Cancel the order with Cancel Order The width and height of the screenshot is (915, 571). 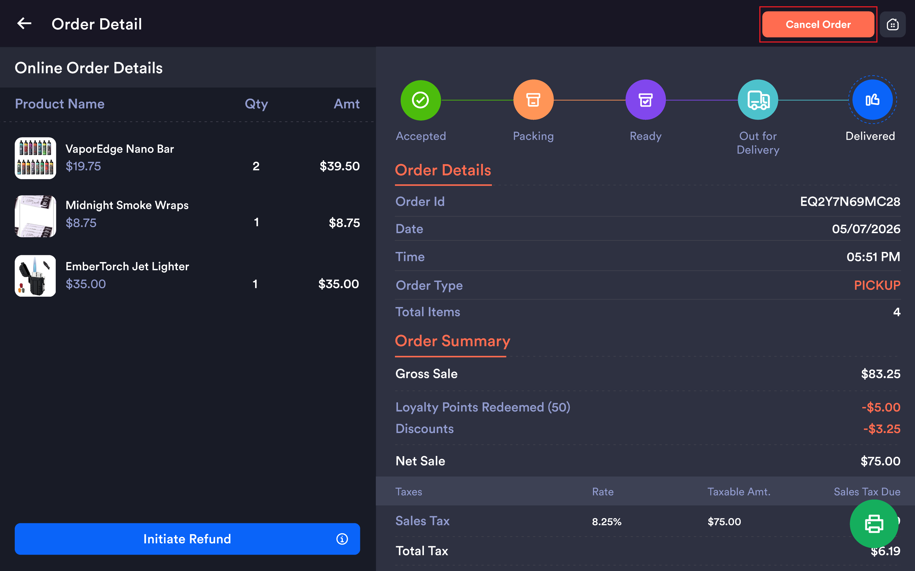(x=818, y=25)
